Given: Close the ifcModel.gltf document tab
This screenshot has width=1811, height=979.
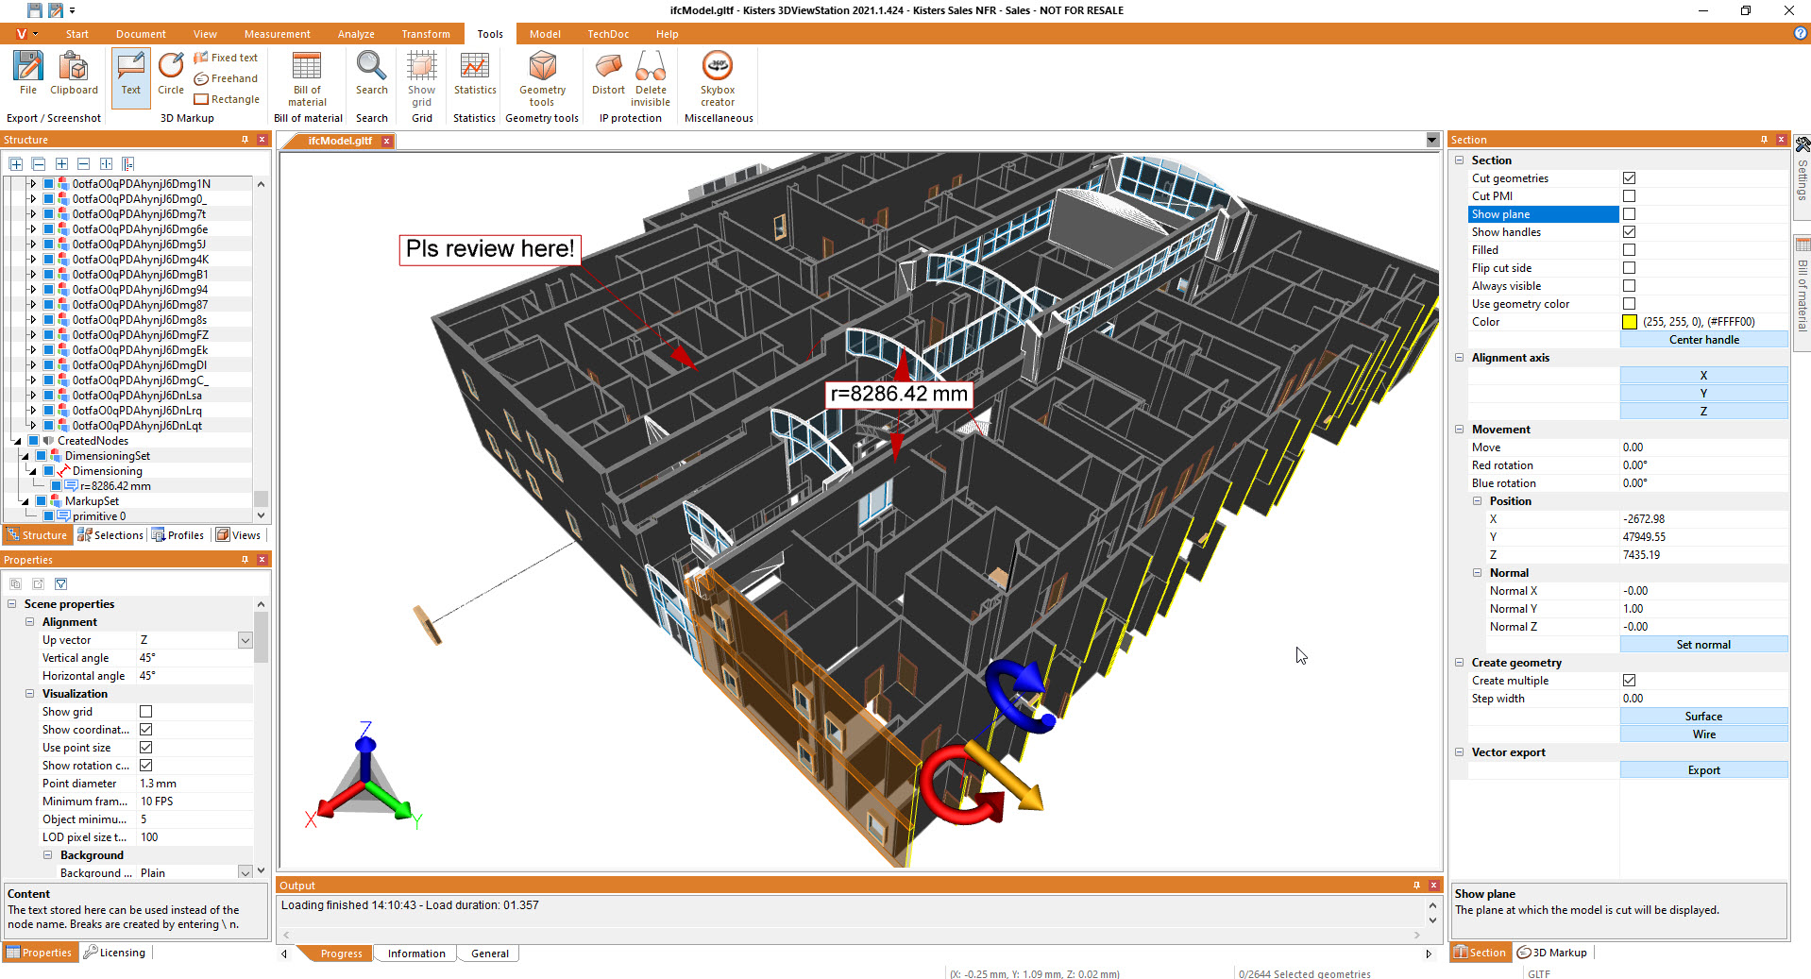Looking at the screenshot, I should click(x=386, y=141).
